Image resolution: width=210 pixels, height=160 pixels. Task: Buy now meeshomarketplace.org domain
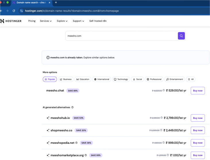[x=198, y=155]
